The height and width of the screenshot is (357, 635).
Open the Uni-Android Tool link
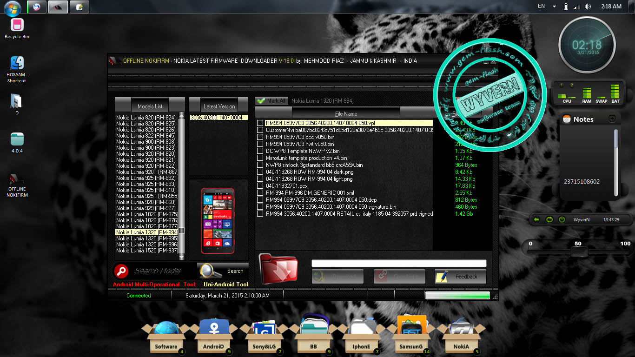click(226, 284)
